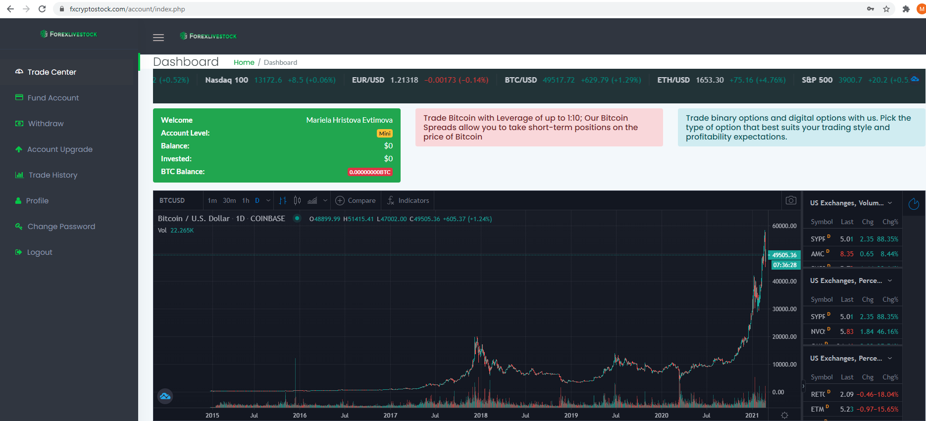
Task: Collapse the right watchlist panel arrow
Action: click(803, 386)
